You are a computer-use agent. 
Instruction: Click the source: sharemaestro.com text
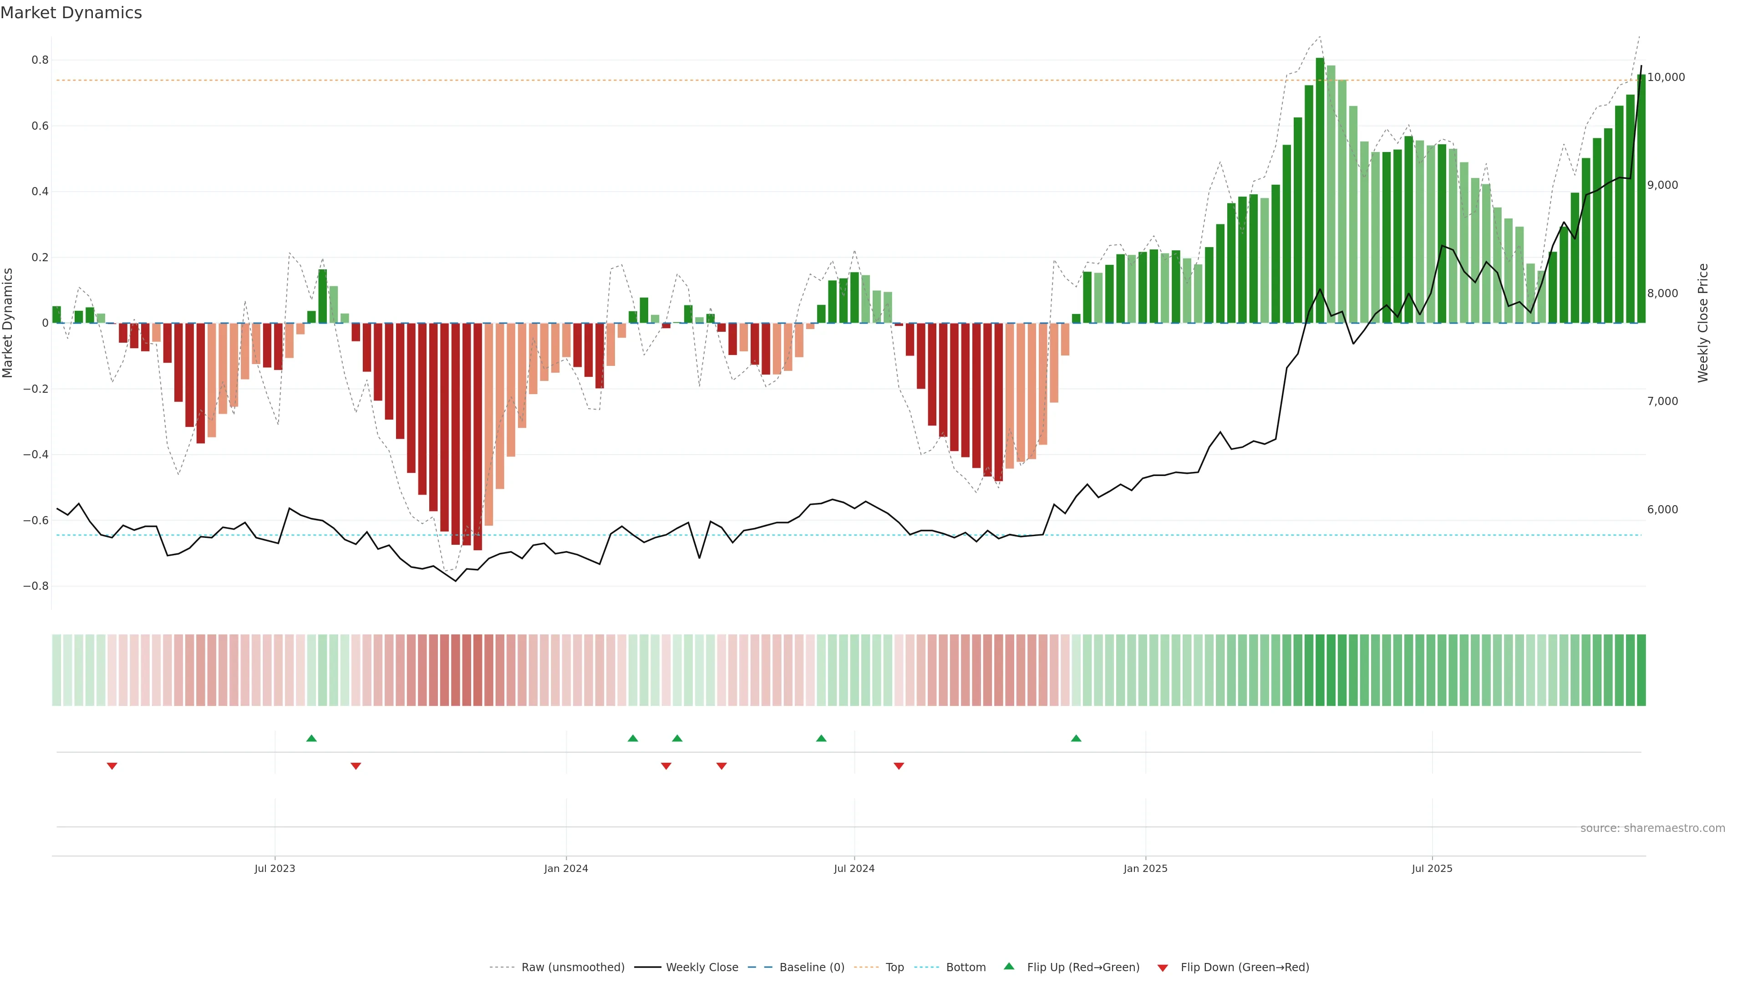click(1652, 828)
